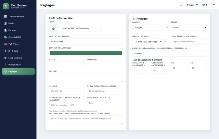
Task: Click the Réglages page title in header
Action: click(x=47, y=5)
